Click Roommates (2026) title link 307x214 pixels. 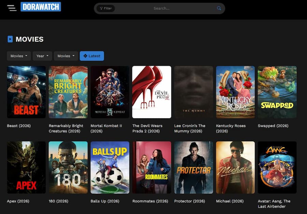tap(150, 201)
